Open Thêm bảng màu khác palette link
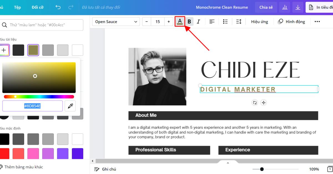333x174 pixels. [x=21, y=167]
